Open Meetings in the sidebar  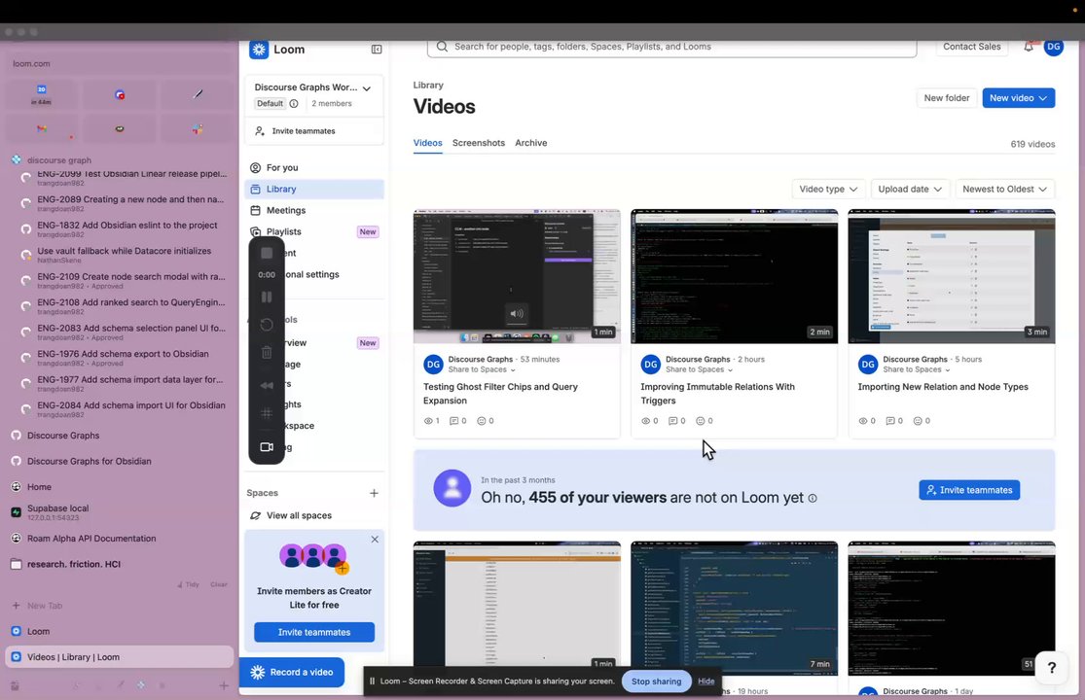[x=314, y=211]
